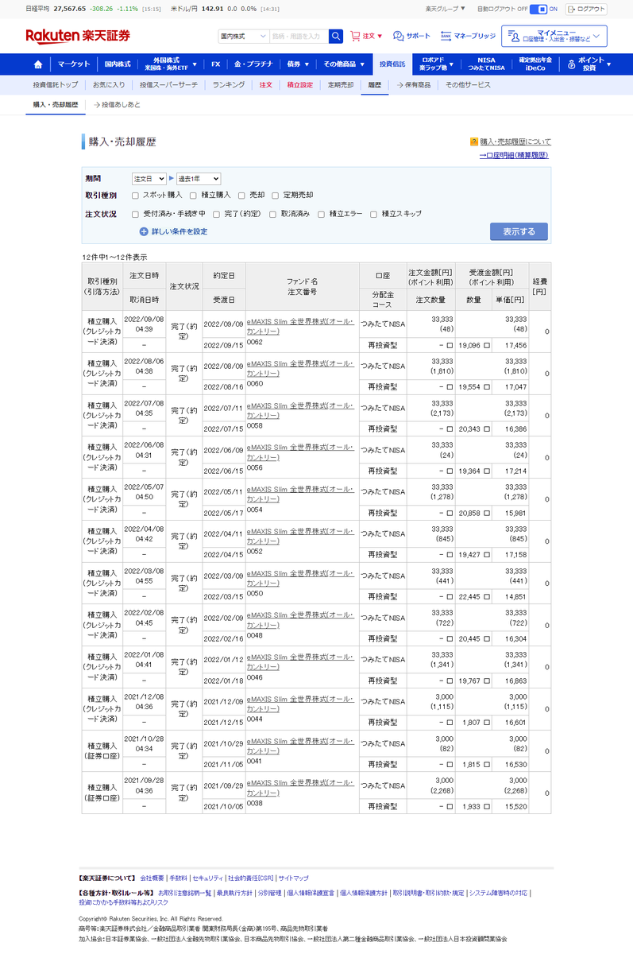Select the 投資信託 navigation tab
The image size is (633, 954).
click(x=392, y=64)
